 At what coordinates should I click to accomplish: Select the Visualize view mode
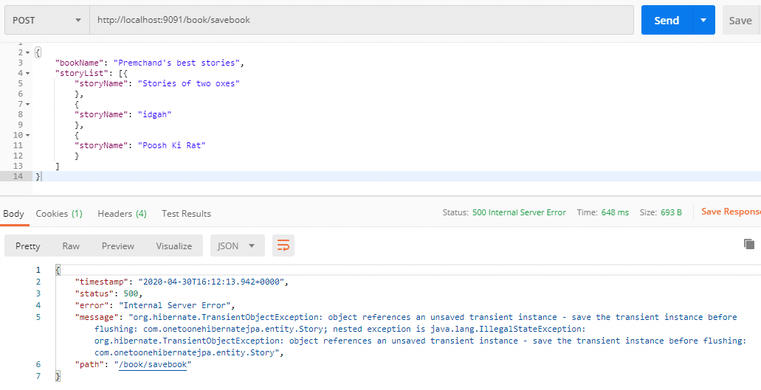pyautogui.click(x=173, y=246)
